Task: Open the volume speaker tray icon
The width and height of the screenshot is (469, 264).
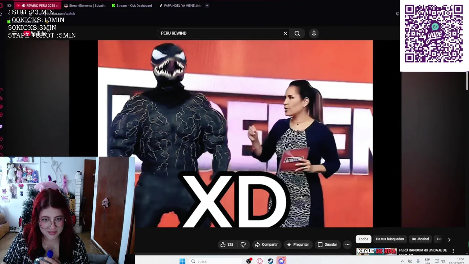Action: (x=443, y=261)
